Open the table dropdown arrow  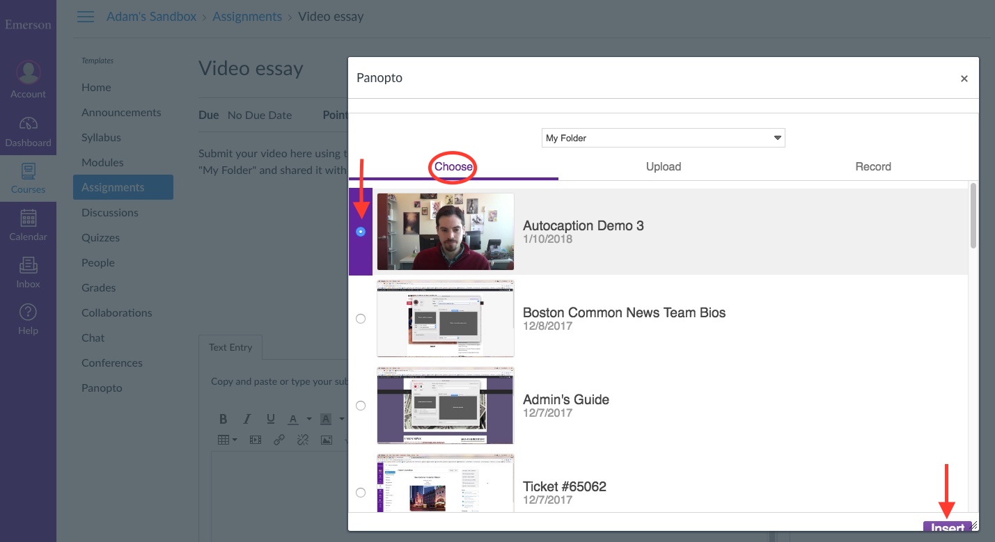pyautogui.click(x=235, y=440)
